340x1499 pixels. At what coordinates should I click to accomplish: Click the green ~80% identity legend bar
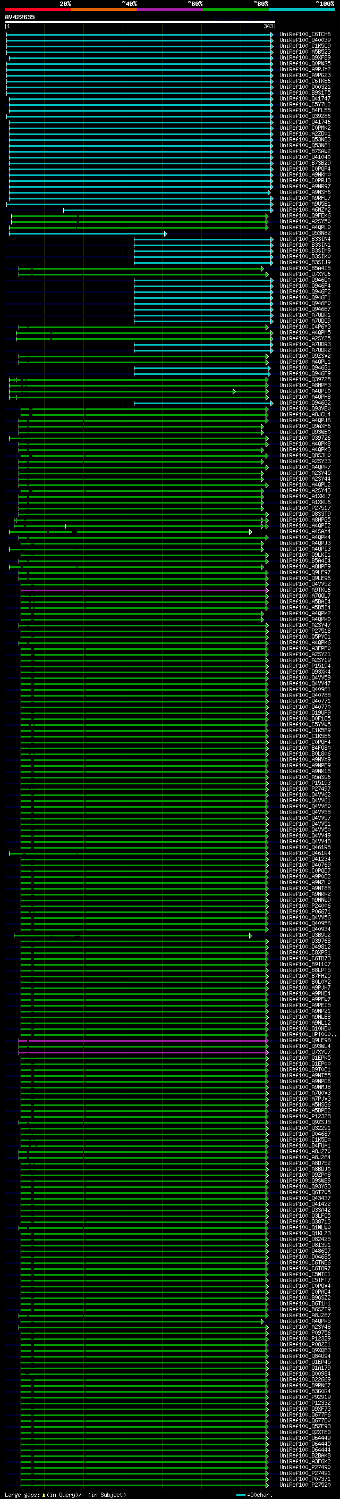point(236,10)
